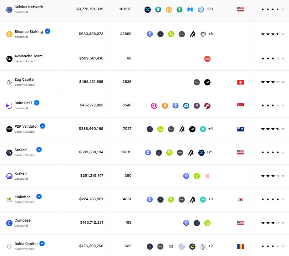Click the star rating in Celsius Network row

[273, 9]
